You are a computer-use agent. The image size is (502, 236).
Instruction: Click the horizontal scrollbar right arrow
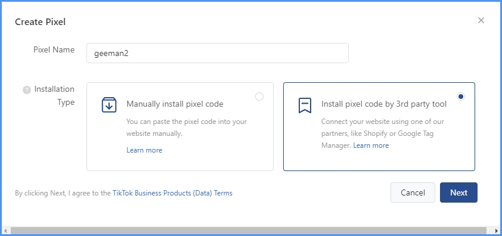coord(496,231)
